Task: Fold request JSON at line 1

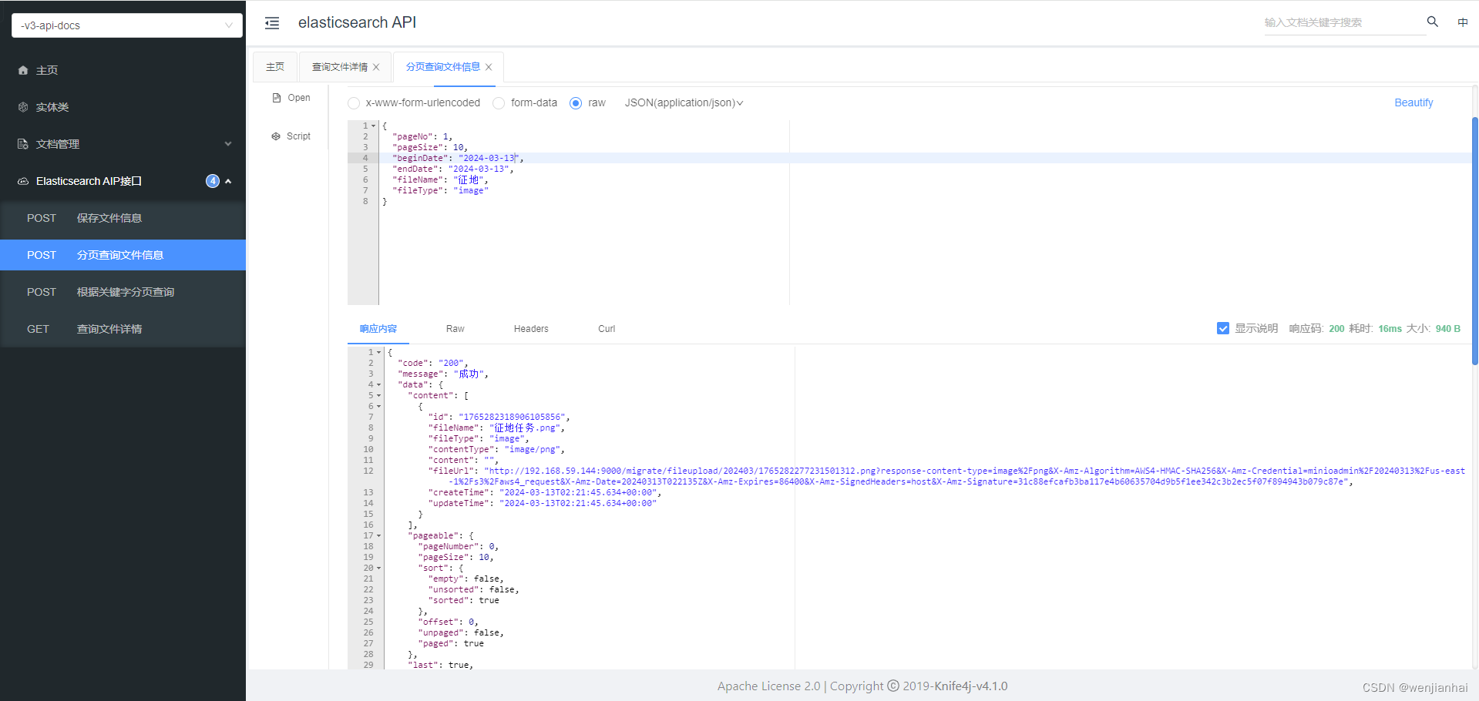Action: (374, 126)
